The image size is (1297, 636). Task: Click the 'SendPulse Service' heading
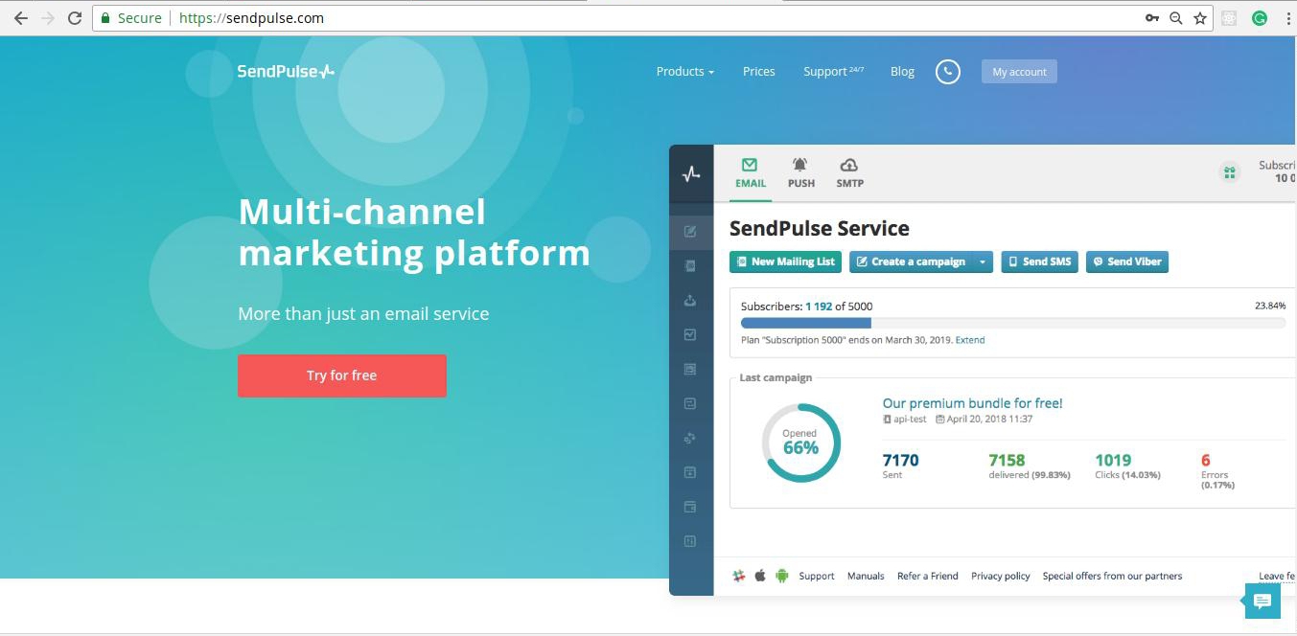820,228
